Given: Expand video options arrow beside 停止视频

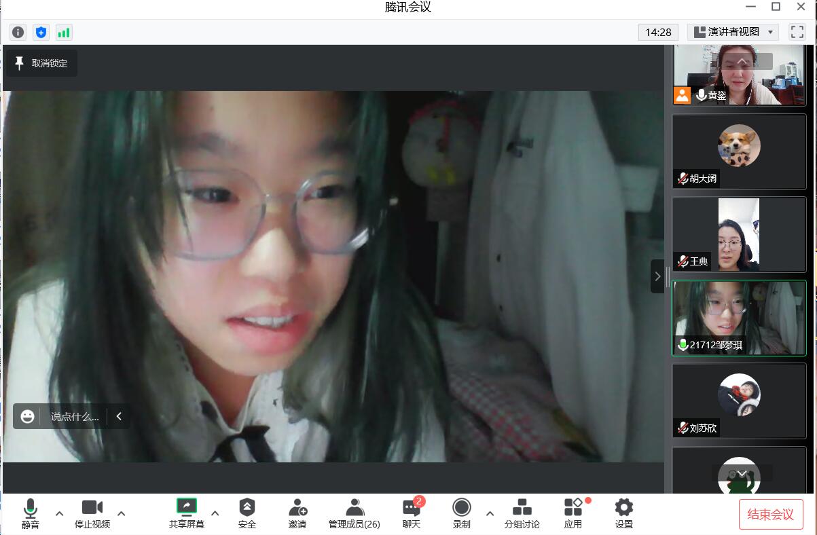Looking at the screenshot, I should 122,513.
